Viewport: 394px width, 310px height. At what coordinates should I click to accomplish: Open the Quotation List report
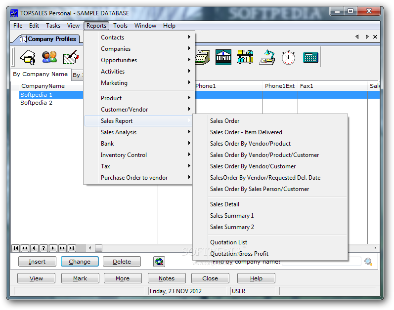point(270,242)
